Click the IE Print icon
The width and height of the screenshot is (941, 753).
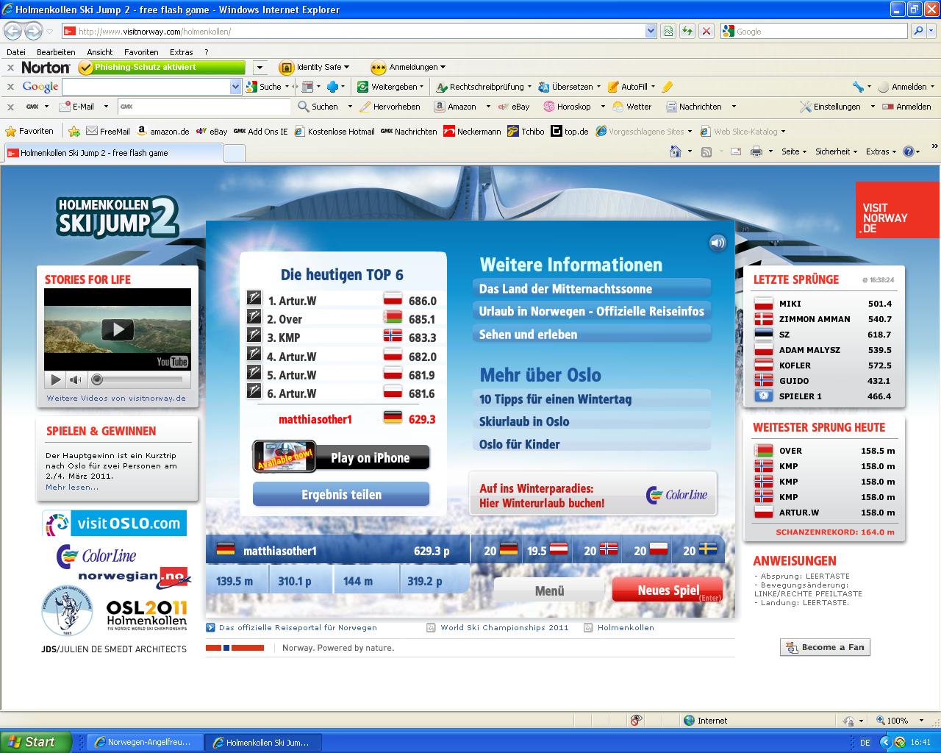tap(756, 151)
